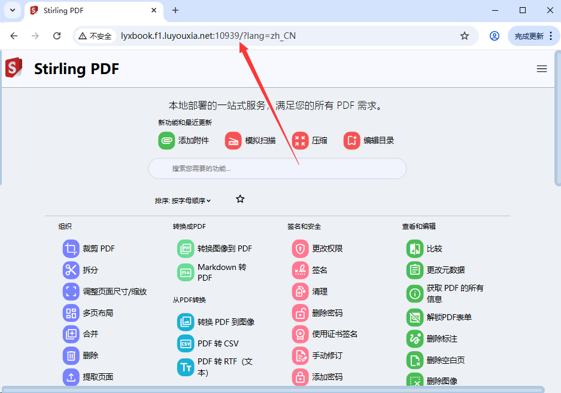561x393 pixels.
Task: Click the Adjust page size/scale (调整页面尺寸/缩放) icon
Action: [71, 291]
